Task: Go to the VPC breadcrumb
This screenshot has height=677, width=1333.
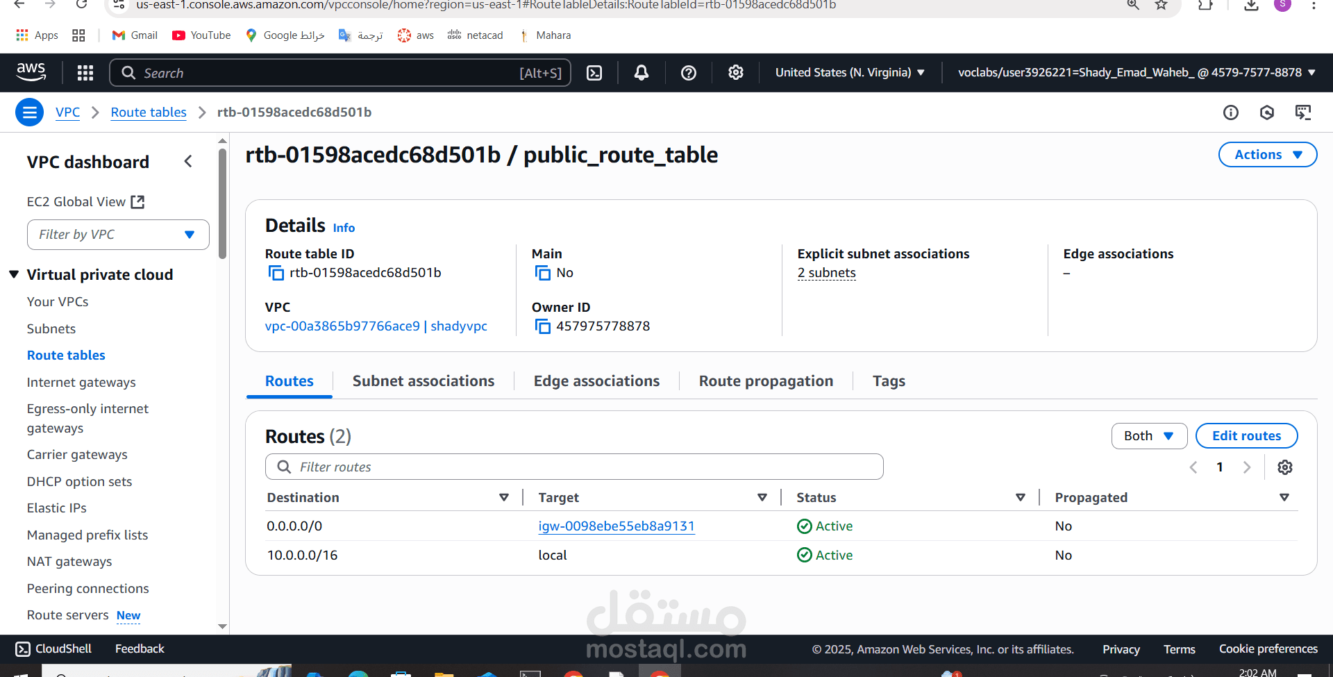Action: click(67, 112)
